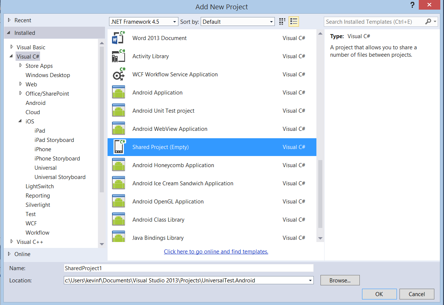Select 'Android OpenGL Application' template name
Image resolution: width=444 pixels, height=305 pixels.
tap(168, 202)
